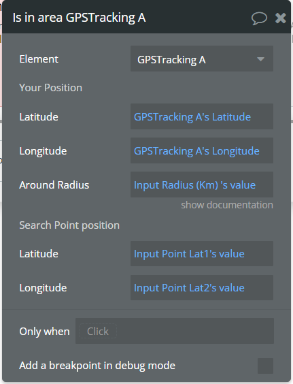293x384 pixels.
Task: Close the Is in area dialog
Action: tap(281, 18)
